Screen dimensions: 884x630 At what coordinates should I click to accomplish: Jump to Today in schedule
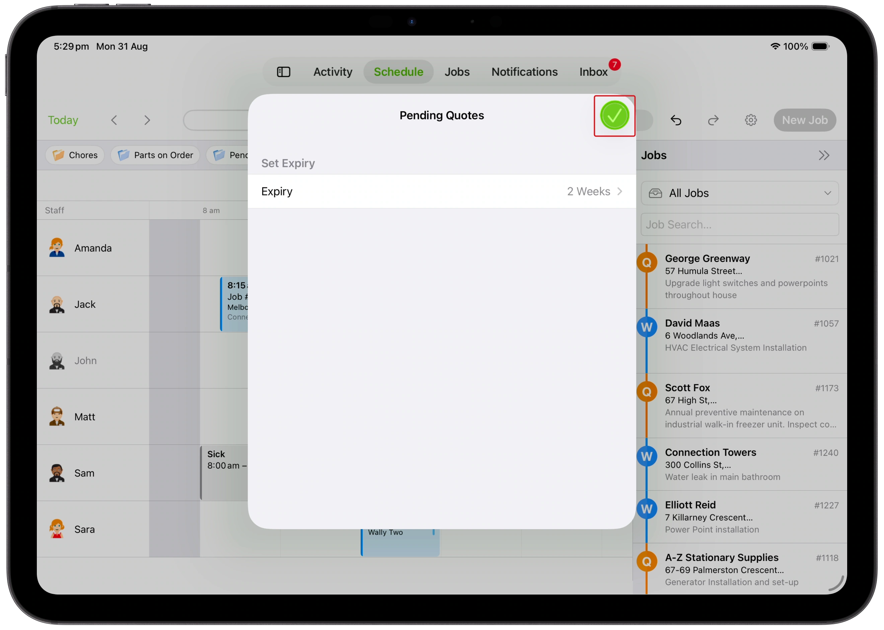pyautogui.click(x=63, y=120)
